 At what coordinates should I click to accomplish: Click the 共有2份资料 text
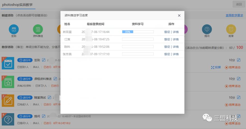[x=24, y=86]
